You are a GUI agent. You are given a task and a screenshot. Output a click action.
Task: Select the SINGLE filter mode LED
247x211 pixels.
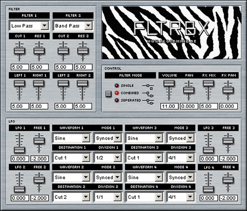[117, 85]
